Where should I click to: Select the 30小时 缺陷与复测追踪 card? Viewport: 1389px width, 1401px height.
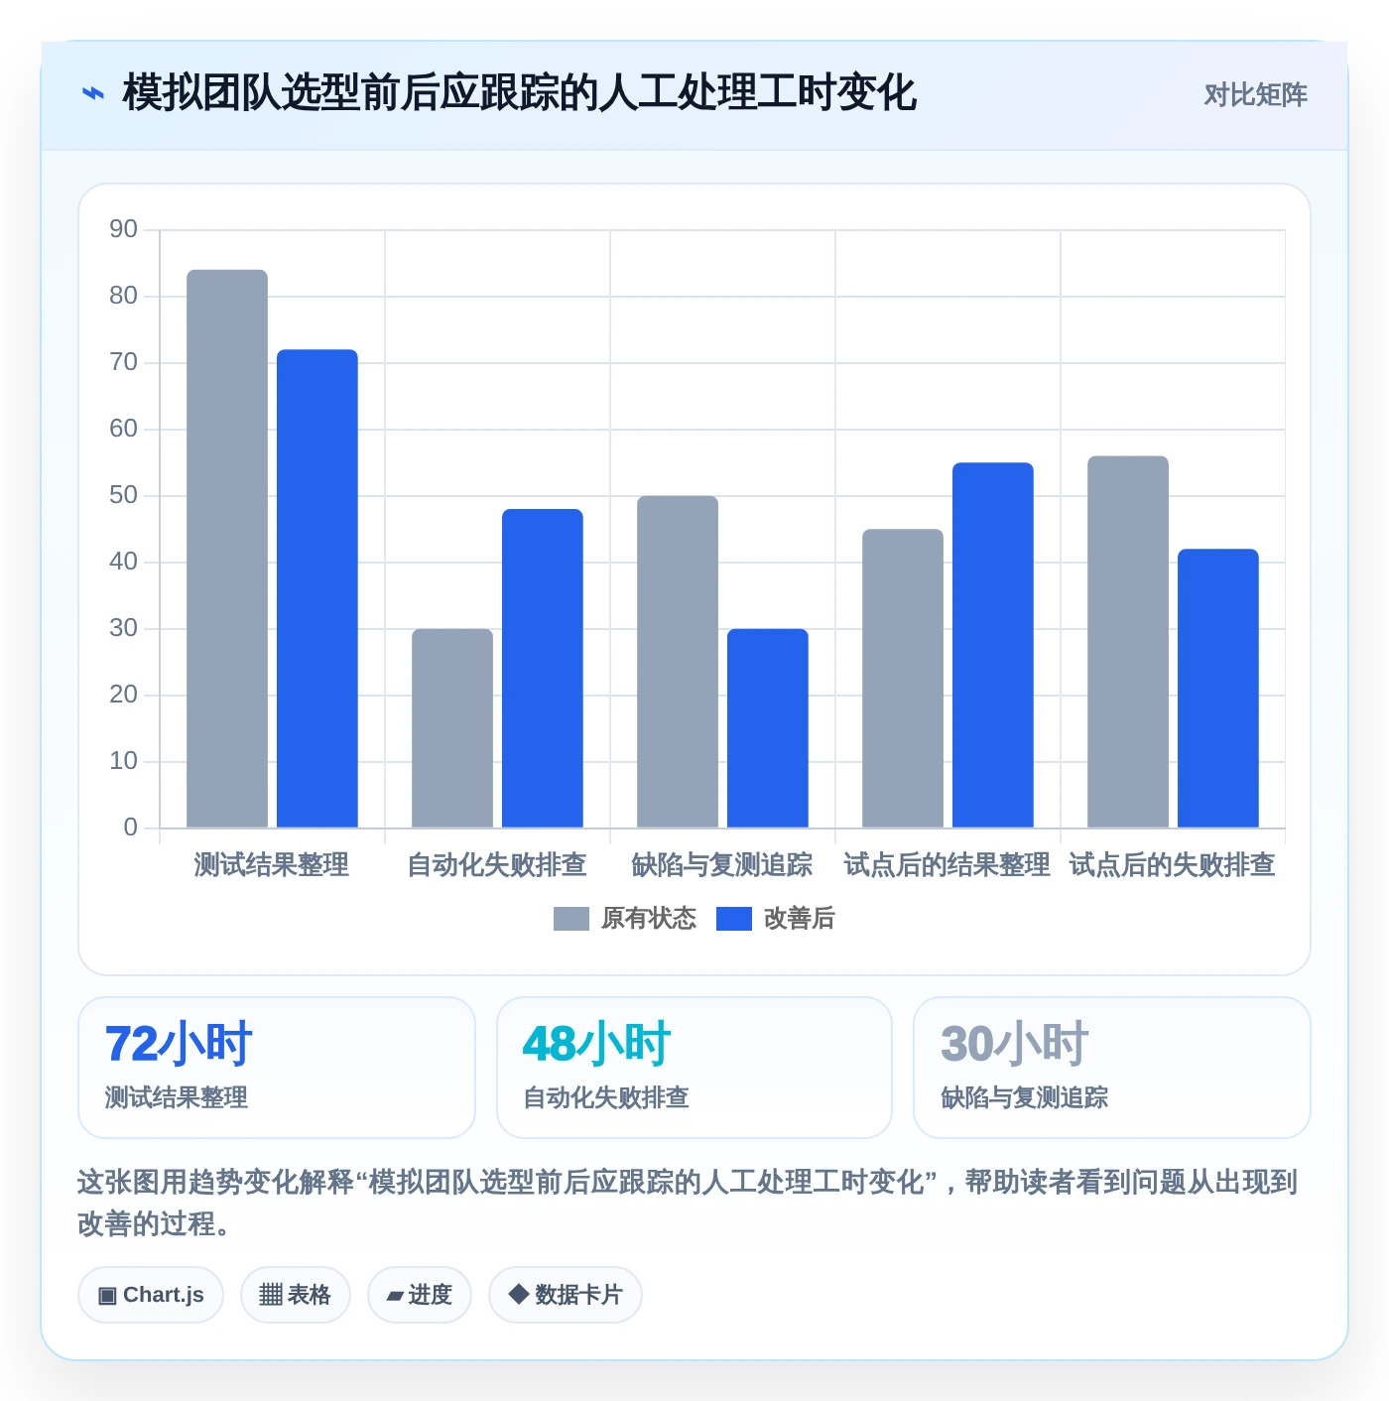coord(1112,1068)
